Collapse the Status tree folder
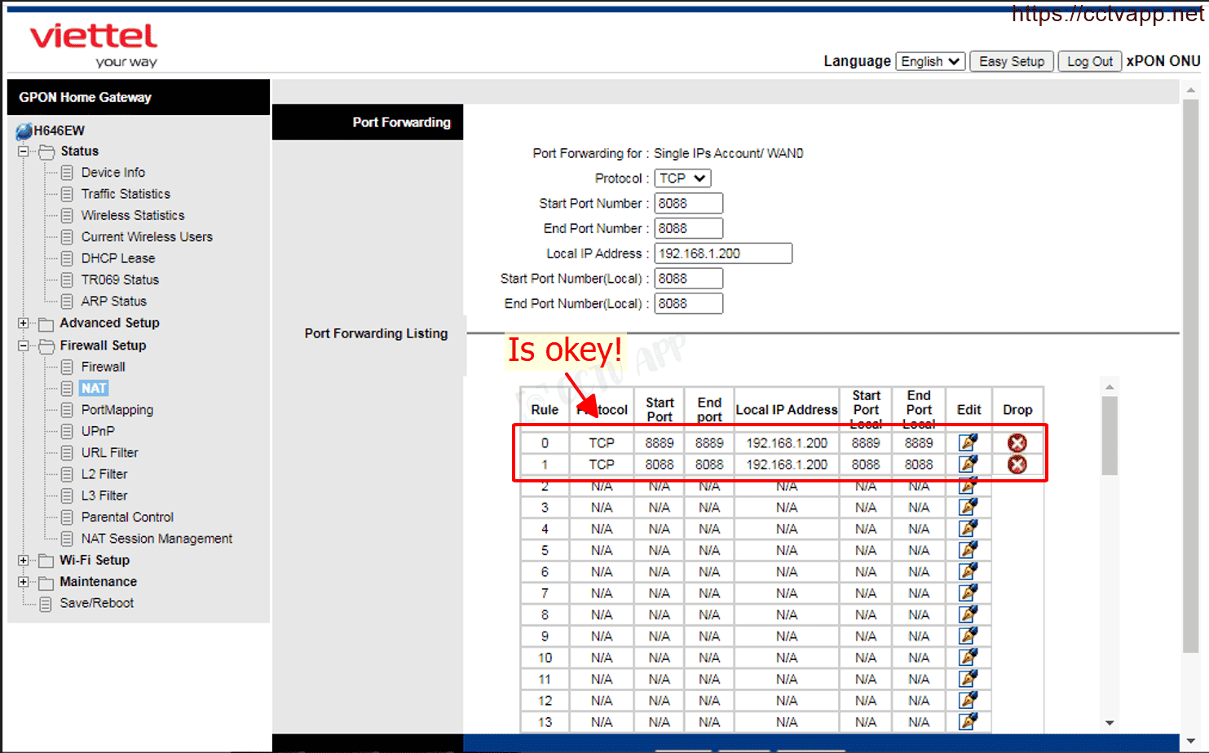This screenshot has width=1209, height=753. pos(24,152)
